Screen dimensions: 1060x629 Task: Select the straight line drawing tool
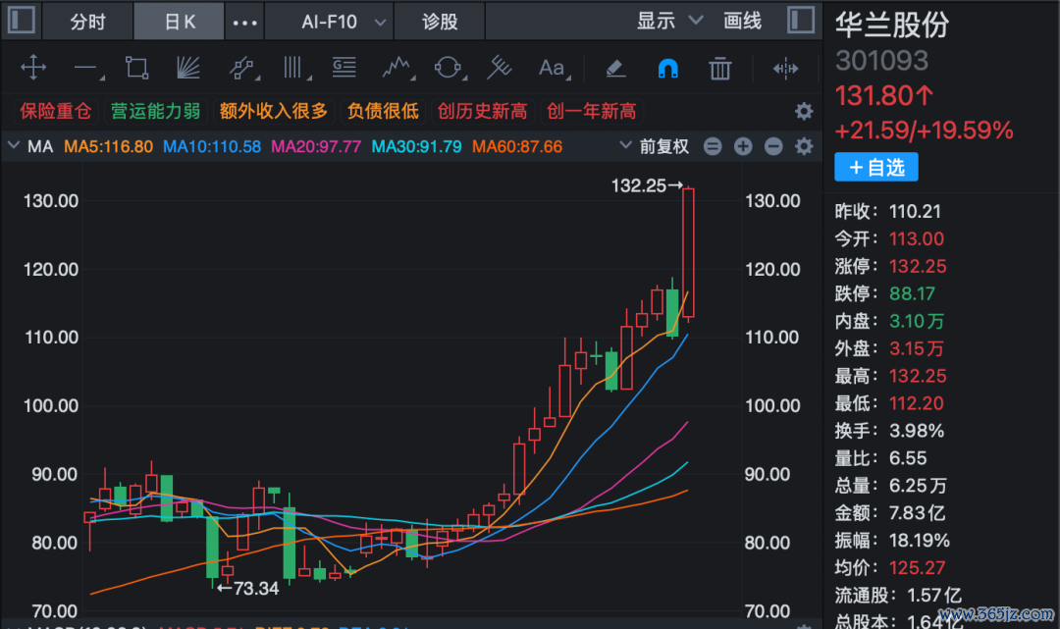tap(86, 69)
